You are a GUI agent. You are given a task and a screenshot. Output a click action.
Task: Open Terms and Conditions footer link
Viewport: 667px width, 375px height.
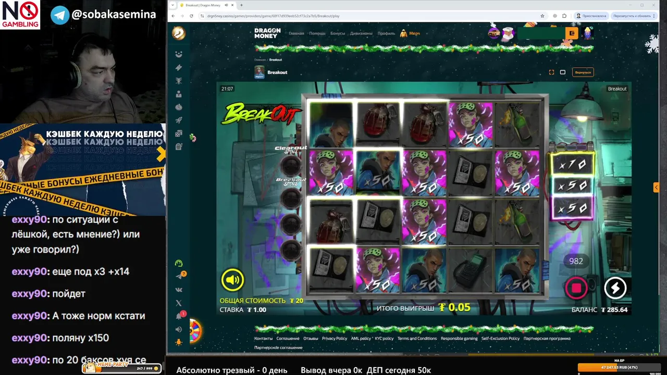tap(417, 339)
